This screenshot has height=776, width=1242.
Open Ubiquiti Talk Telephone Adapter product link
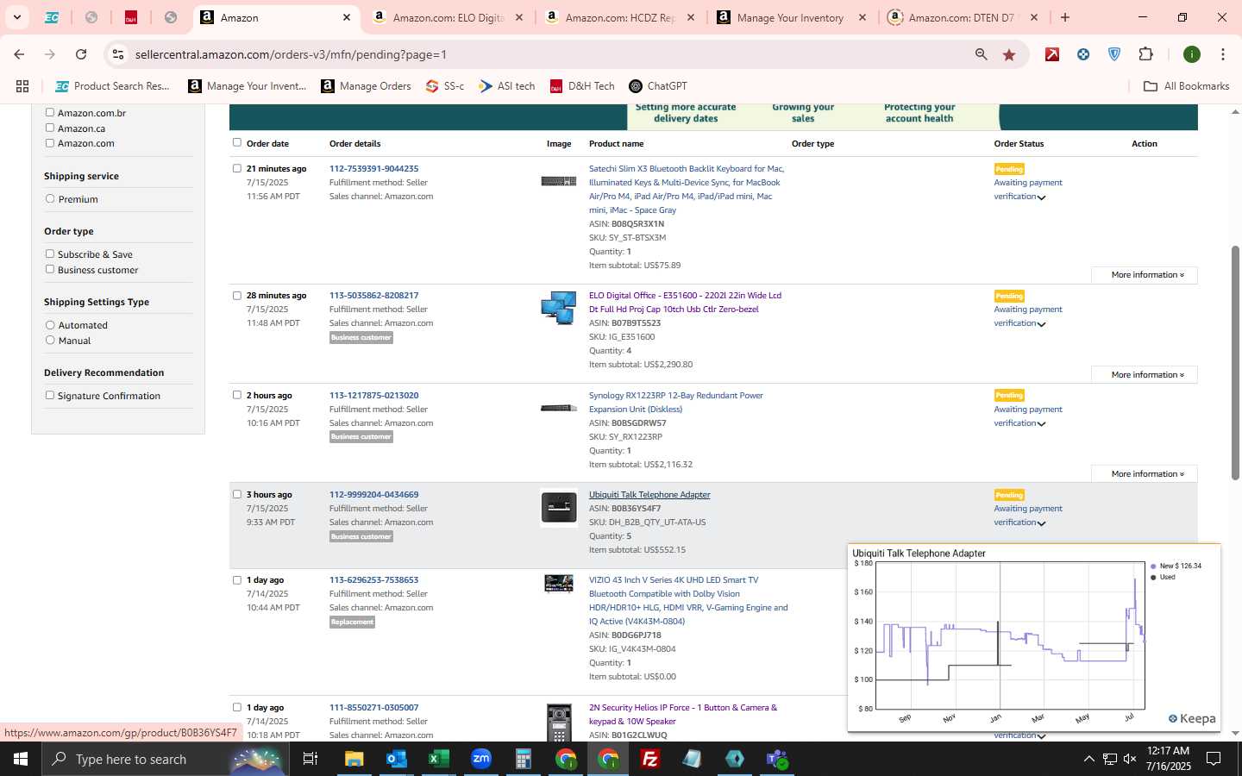(x=649, y=495)
